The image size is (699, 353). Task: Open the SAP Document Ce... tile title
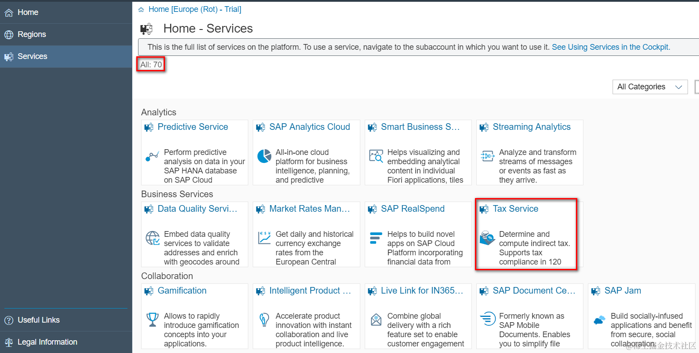[x=534, y=290]
